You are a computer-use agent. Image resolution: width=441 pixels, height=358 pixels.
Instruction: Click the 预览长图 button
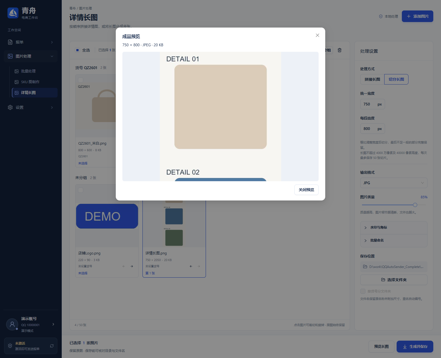pos(381,346)
